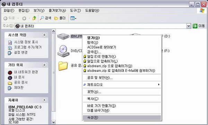This screenshot has height=125, width=208.
Task: Click the shared documents small folder icon
Action: coord(10,83)
